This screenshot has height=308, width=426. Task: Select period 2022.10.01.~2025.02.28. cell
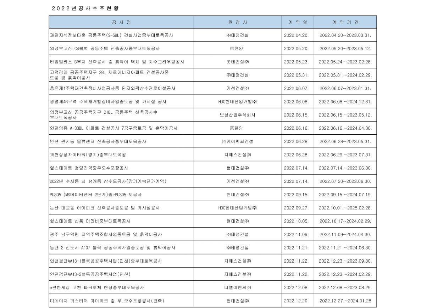345,208
